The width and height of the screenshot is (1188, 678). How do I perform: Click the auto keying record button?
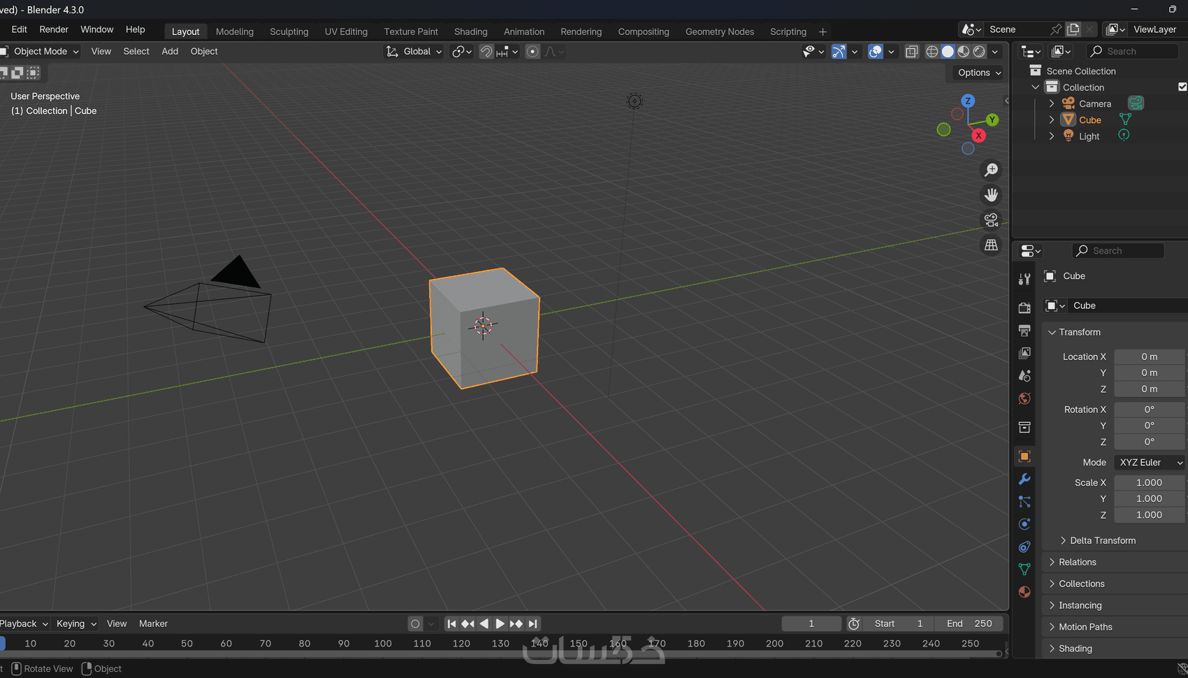415,623
